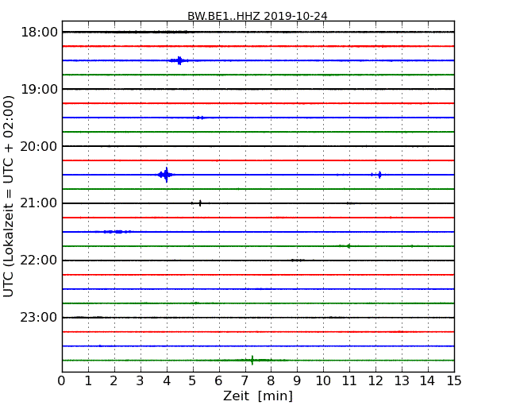Viewport: 516px width, 413px height.
Task: Click x-axis tick label 11
Action: coord(349,380)
